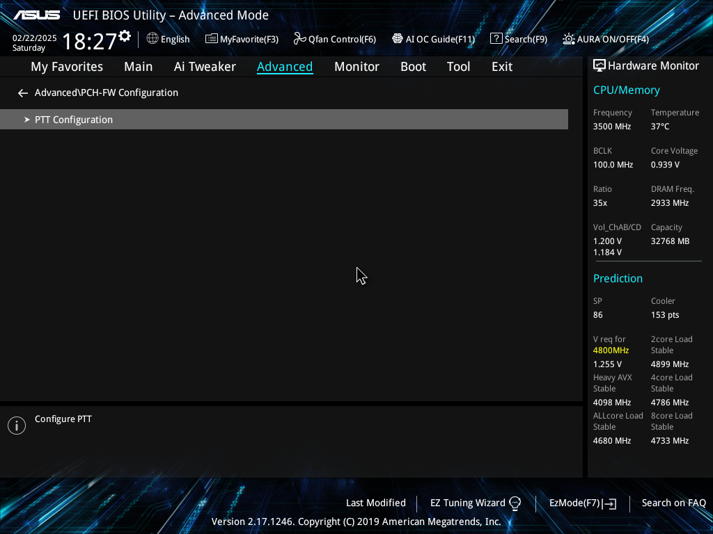Click the settings gear beside the clock

coord(125,36)
